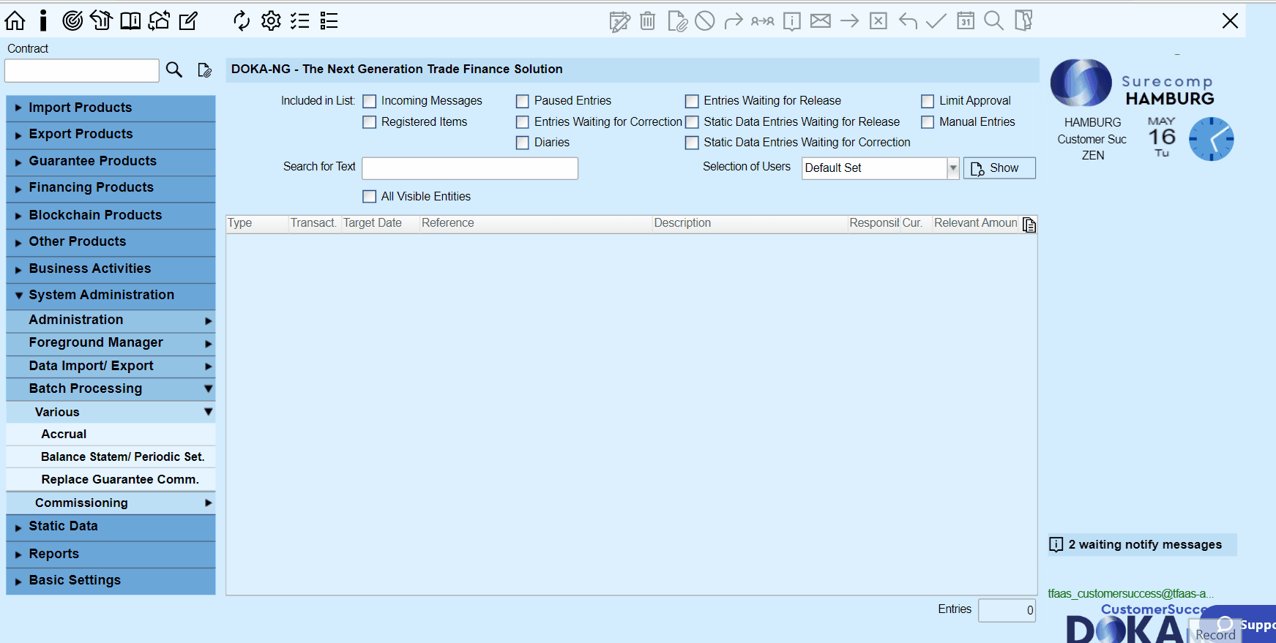The image size is (1276, 643).
Task: Check the Incoming Messages checkbox
Action: point(370,101)
